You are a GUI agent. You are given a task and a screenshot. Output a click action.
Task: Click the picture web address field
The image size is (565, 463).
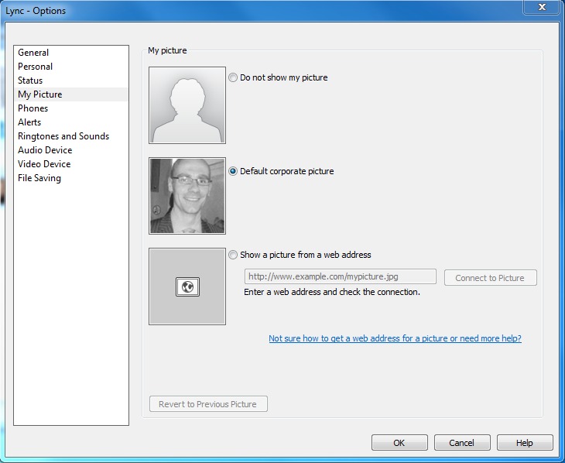click(x=340, y=276)
